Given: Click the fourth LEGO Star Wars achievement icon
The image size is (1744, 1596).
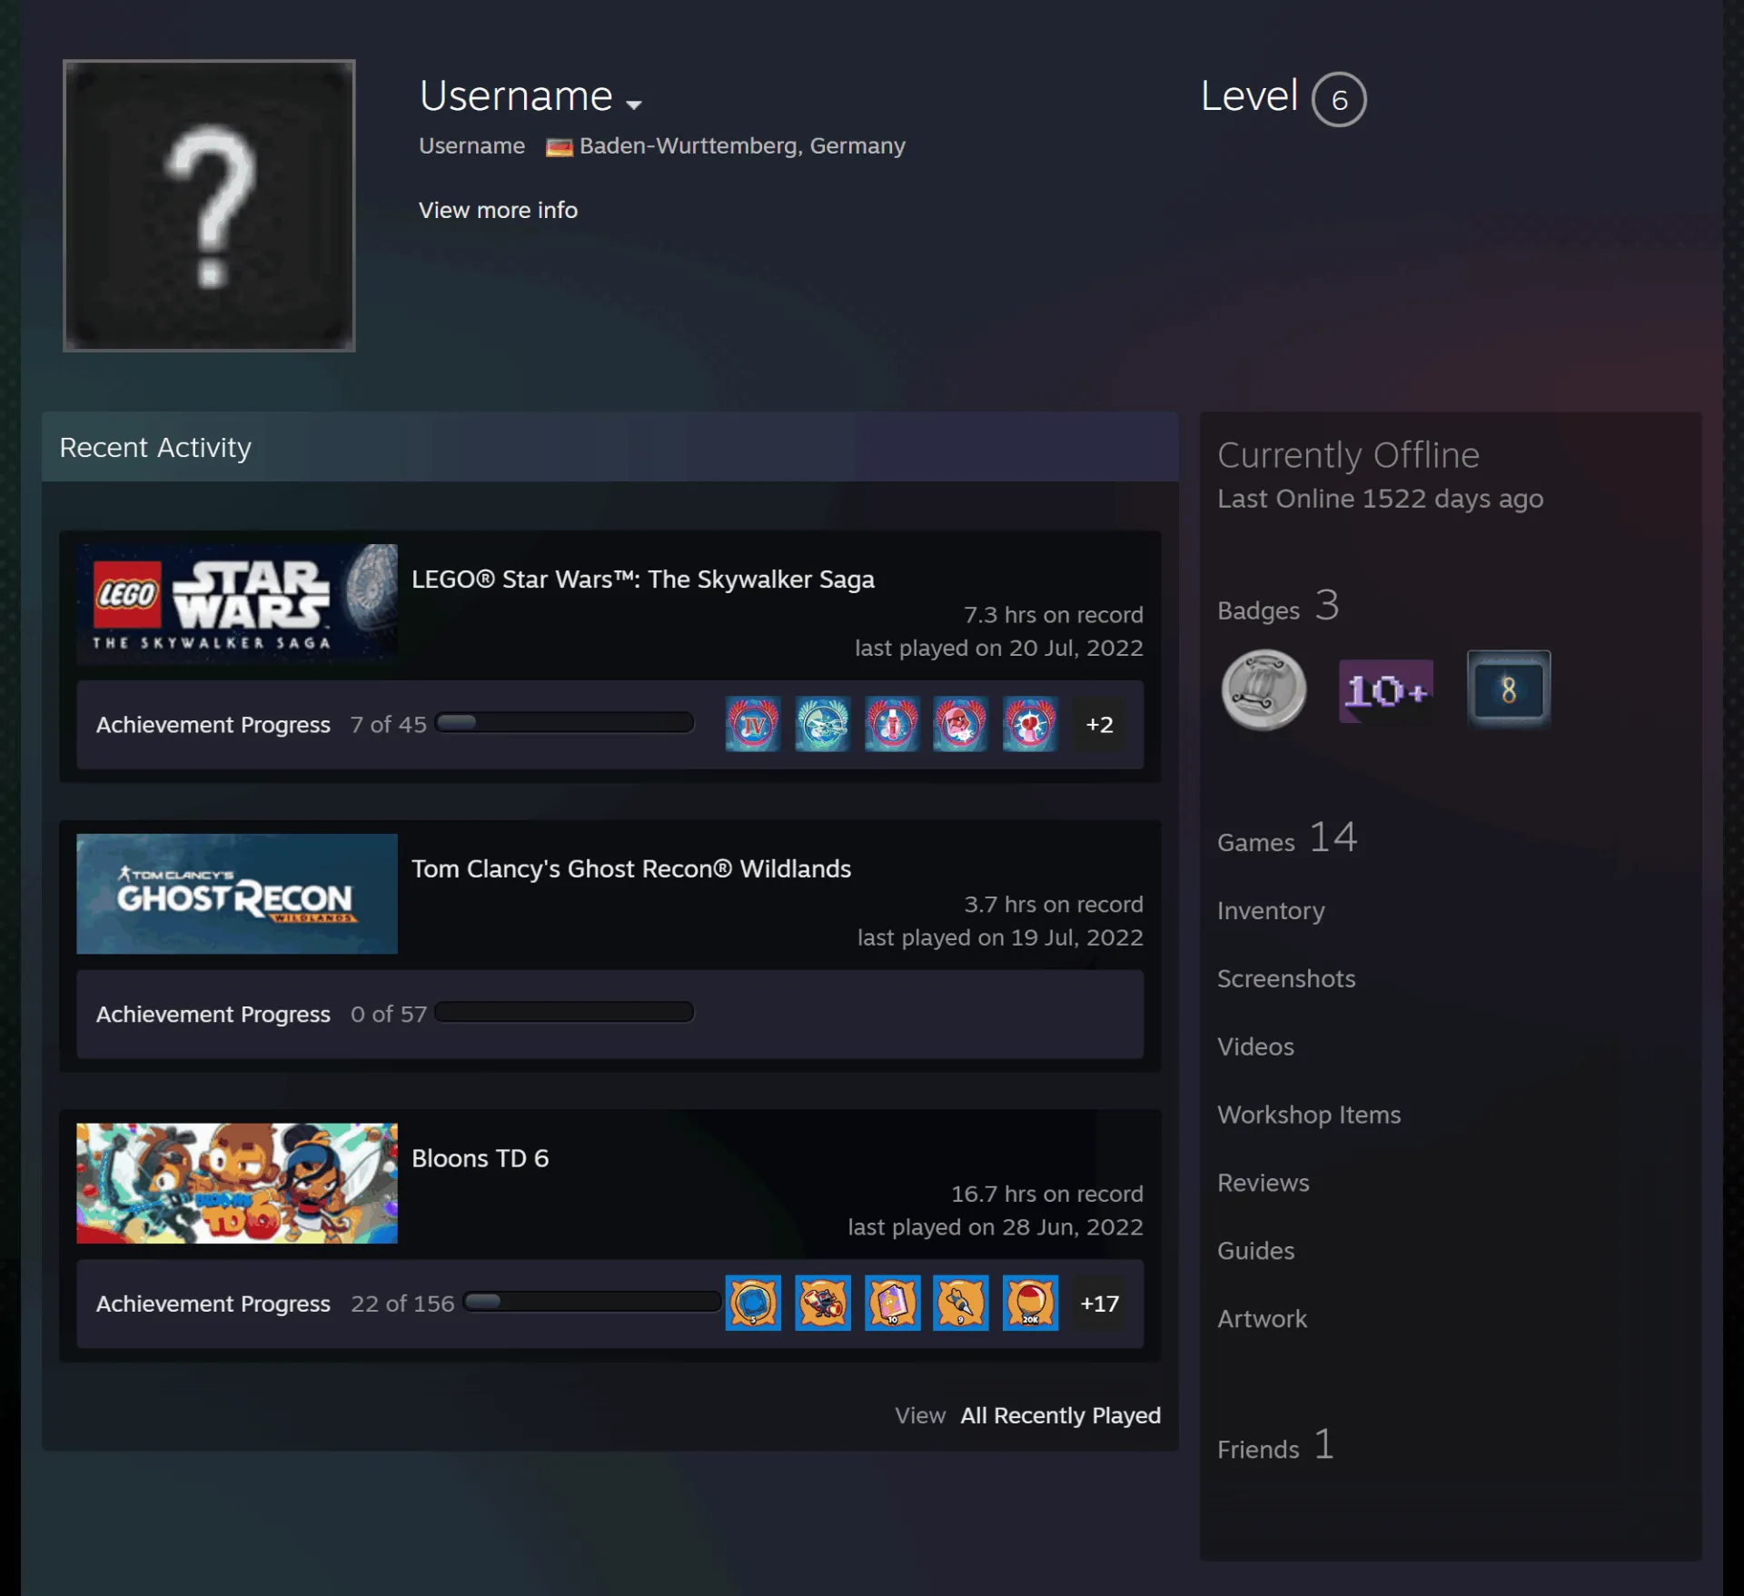Looking at the screenshot, I should [961, 725].
